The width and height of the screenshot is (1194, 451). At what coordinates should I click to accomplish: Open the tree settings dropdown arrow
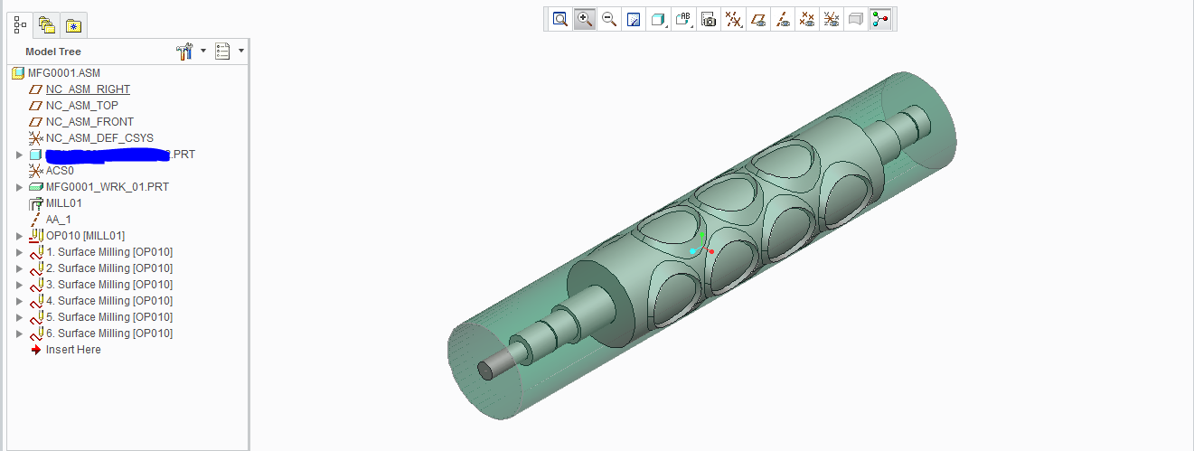point(203,52)
